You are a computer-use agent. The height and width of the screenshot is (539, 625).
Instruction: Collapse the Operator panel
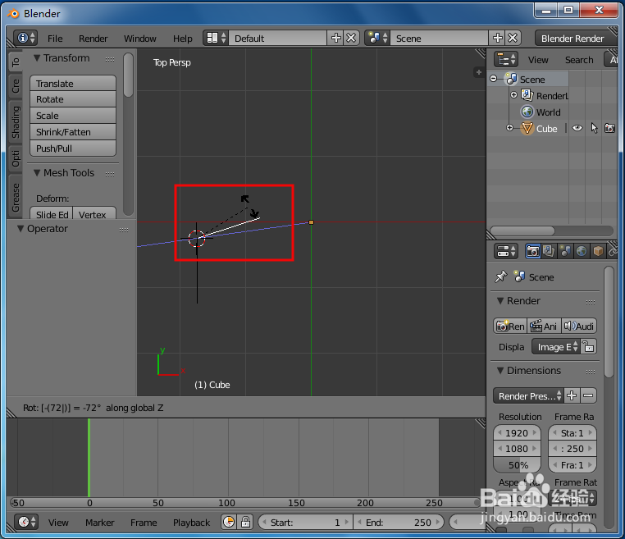[x=21, y=228]
